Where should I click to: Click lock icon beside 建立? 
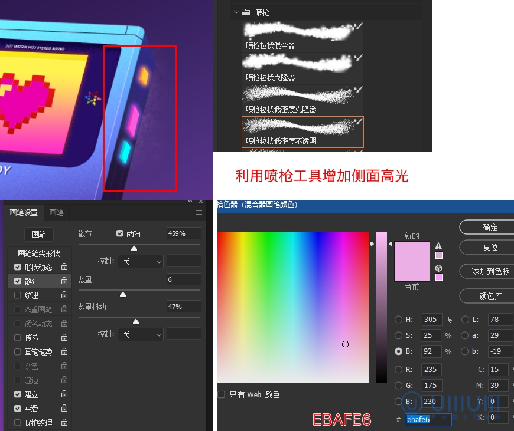click(64, 394)
